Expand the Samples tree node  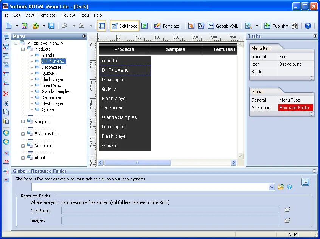click(x=23, y=122)
